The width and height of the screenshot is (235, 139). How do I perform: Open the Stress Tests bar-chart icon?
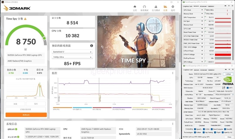tap(155, 7)
